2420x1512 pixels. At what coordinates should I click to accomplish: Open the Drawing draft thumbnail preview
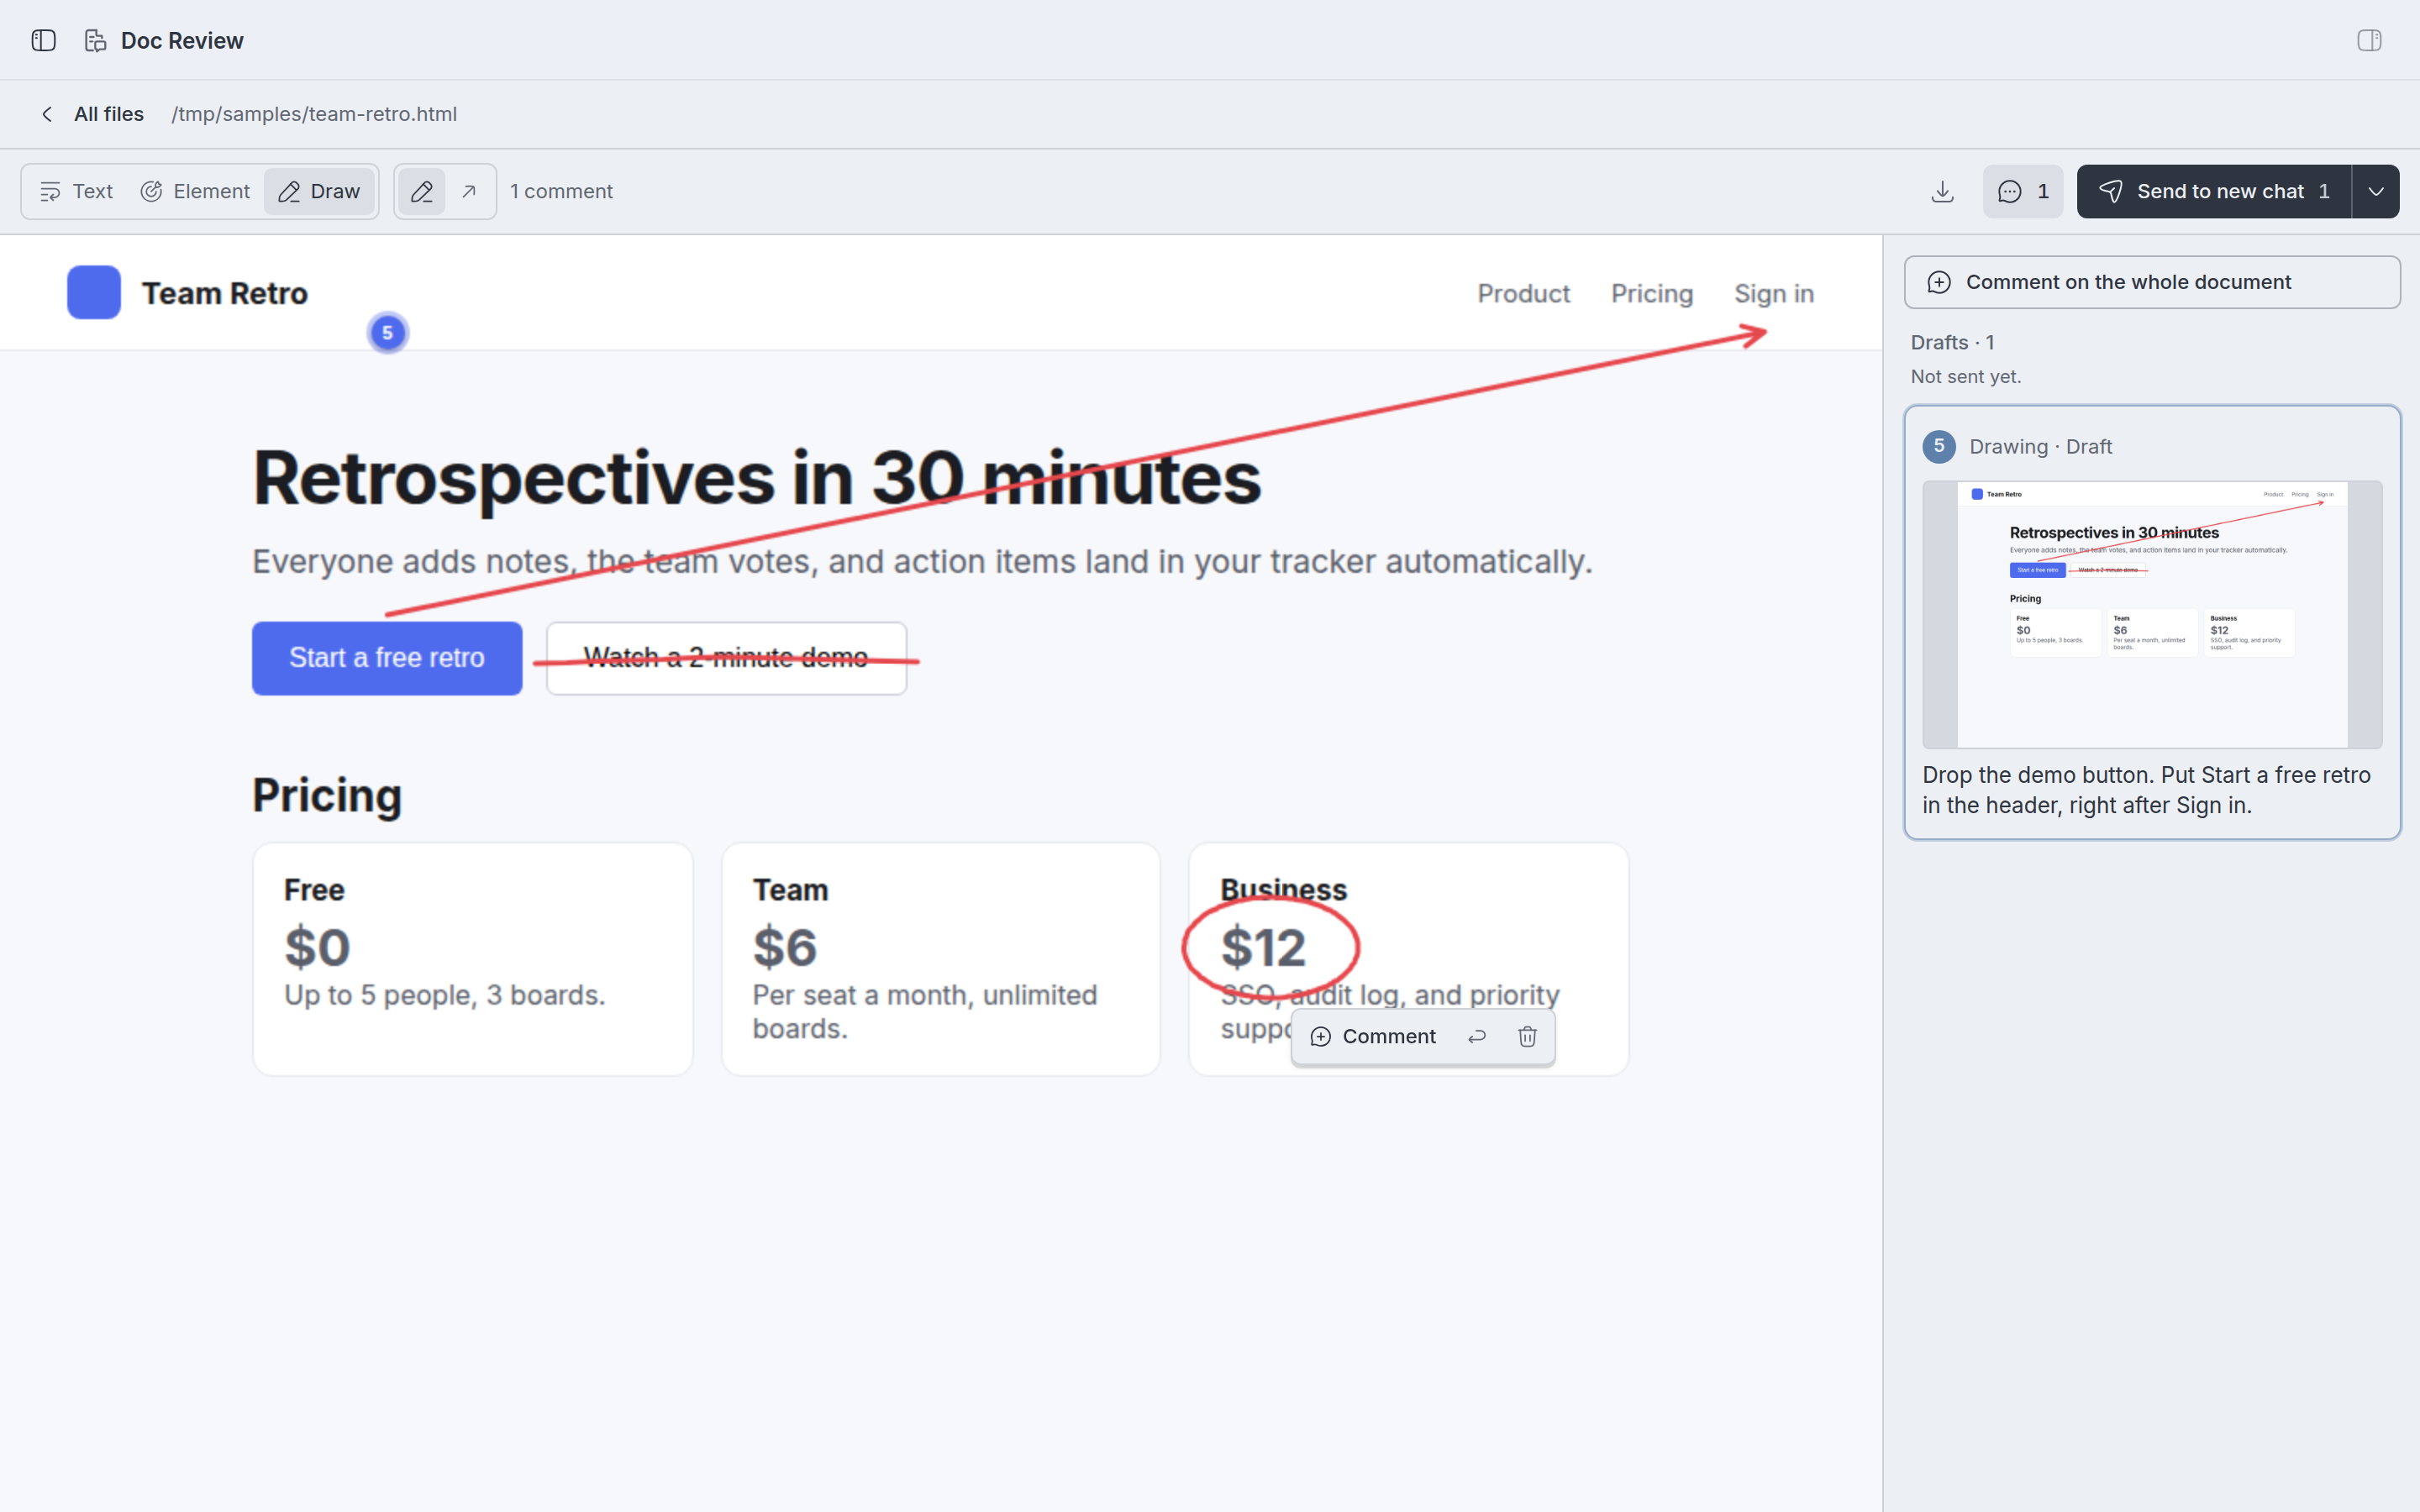click(x=2152, y=614)
